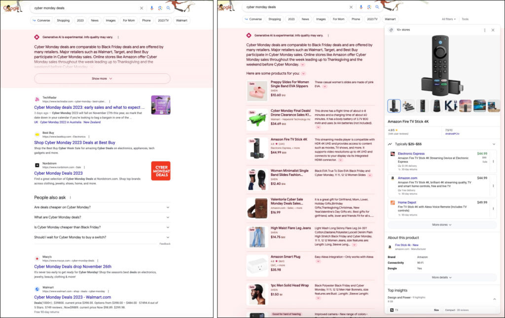Open Generative AI options menu in right screenshot
The image size is (505, 318).
coord(328,35)
